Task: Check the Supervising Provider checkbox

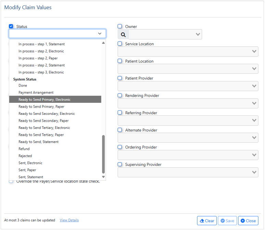Action: [x=120, y=164]
